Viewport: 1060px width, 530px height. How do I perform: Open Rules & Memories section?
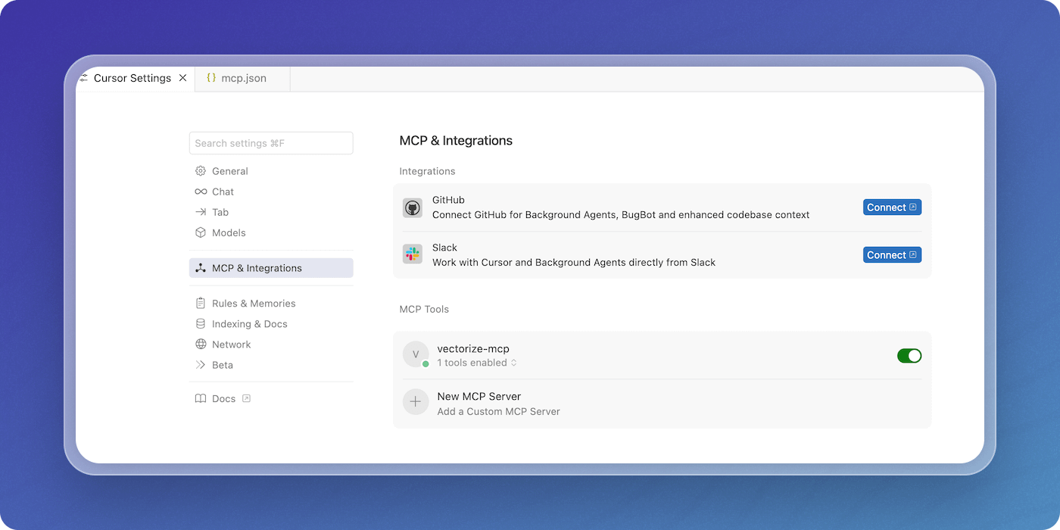pos(271,303)
